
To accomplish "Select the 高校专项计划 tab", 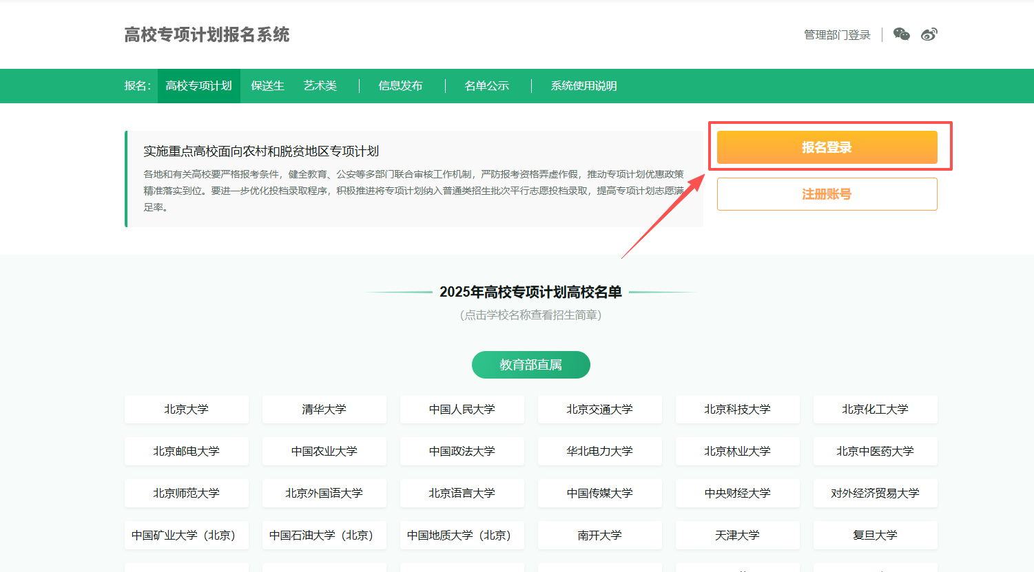I will click(x=198, y=86).
